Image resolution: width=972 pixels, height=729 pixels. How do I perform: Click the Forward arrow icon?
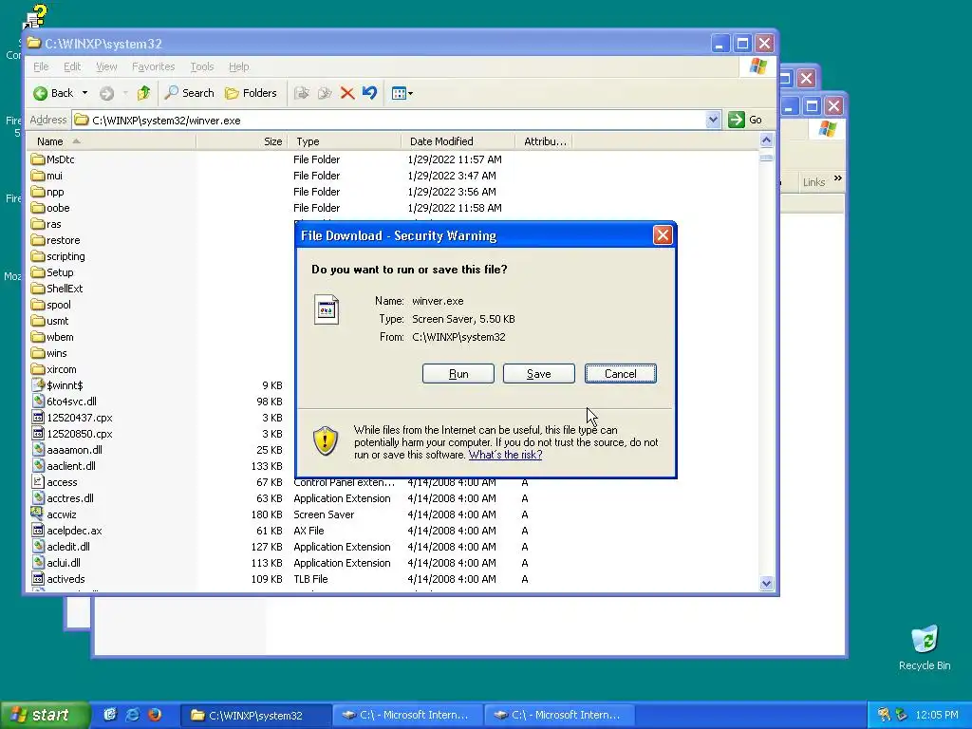pos(106,93)
